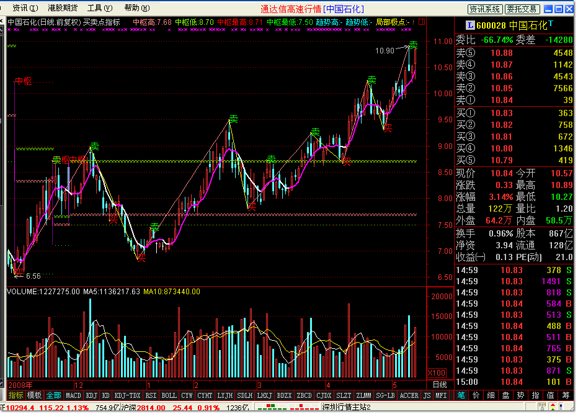Click the 买① bid price 10.83
Viewport: 578px width, 414px height.
click(x=501, y=113)
